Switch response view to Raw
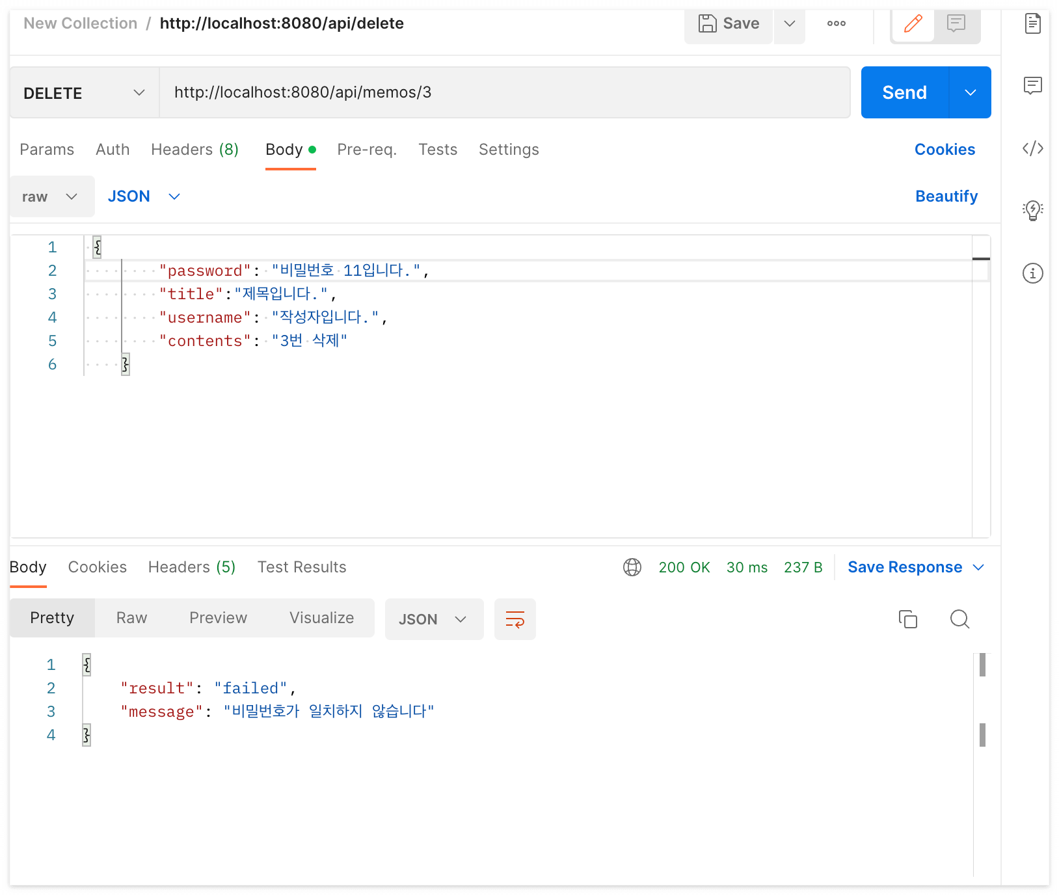Viewport: 1059px width, 895px height. click(131, 618)
